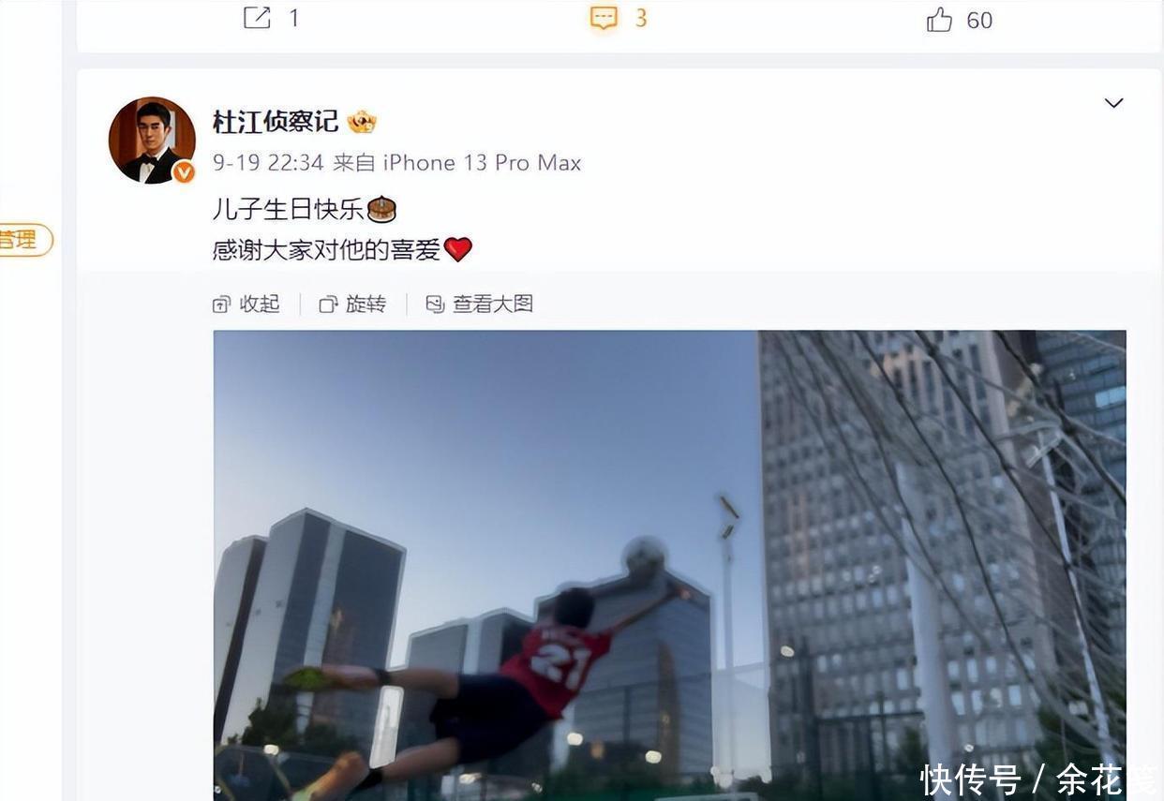Click the orange verified V badge
Image resolution: width=1164 pixels, height=801 pixels.
pos(184,171)
